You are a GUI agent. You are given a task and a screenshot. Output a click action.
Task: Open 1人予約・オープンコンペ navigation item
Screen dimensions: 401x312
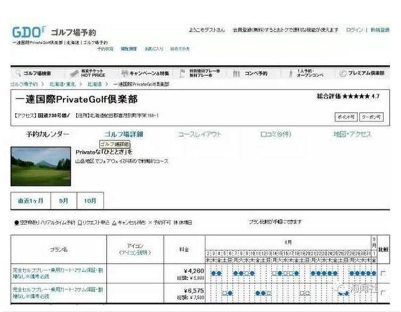(x=306, y=73)
